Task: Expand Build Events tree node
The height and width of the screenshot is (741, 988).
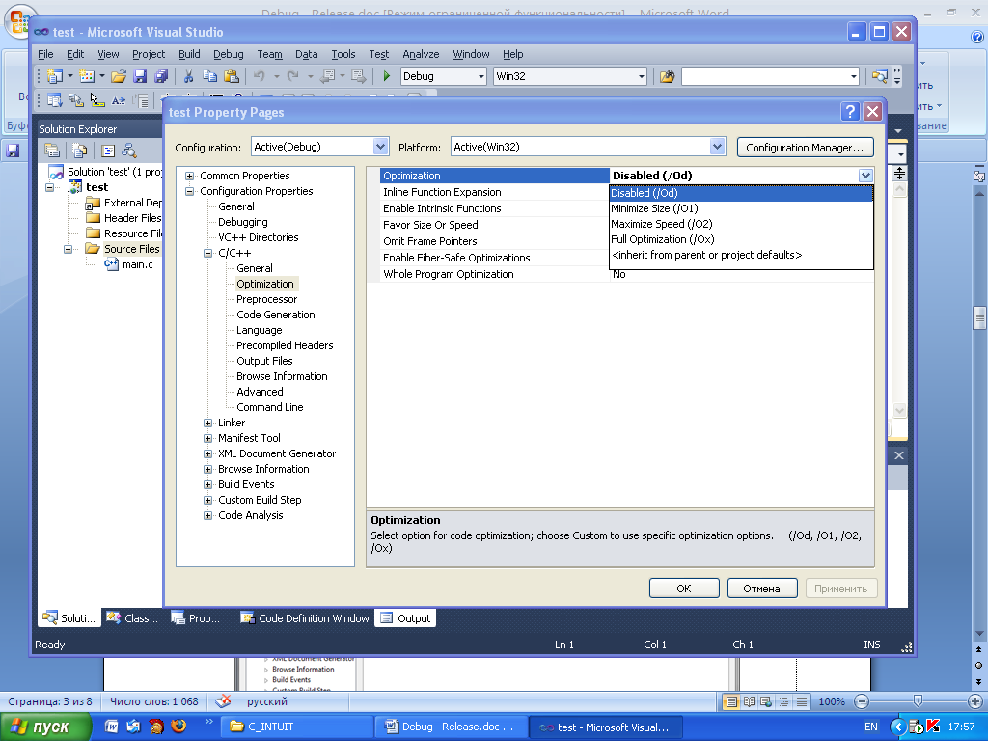Action: click(207, 484)
